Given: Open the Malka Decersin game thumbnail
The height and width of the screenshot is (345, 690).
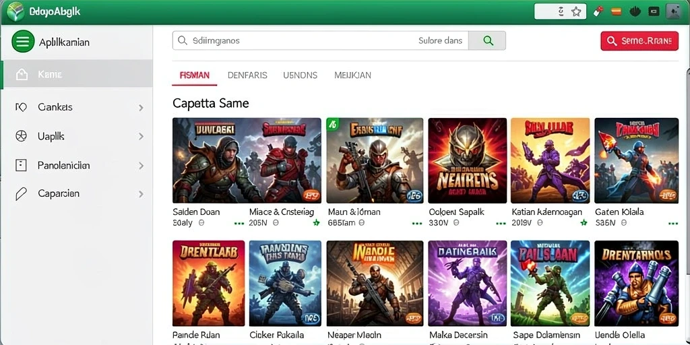Looking at the screenshot, I should point(466,283).
